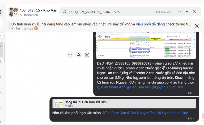Click the group title 103.[SFS] CS - Kho Vận

click(x=39, y=10)
